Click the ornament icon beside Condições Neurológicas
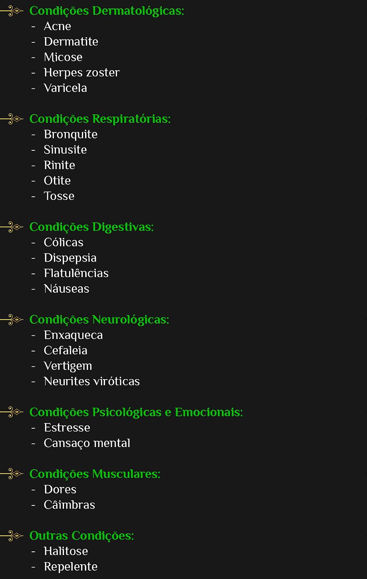The height and width of the screenshot is (579, 367). click(13, 319)
